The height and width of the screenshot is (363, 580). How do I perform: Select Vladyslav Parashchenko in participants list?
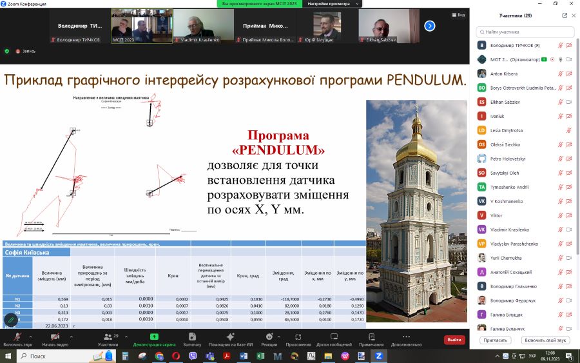[x=525, y=244]
